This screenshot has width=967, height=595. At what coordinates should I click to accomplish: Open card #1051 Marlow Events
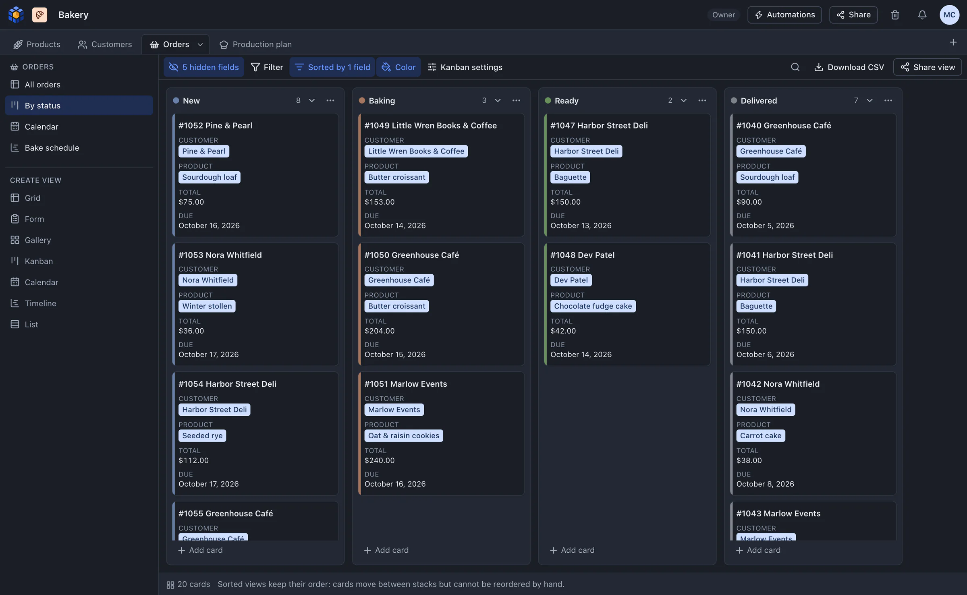tap(441, 433)
